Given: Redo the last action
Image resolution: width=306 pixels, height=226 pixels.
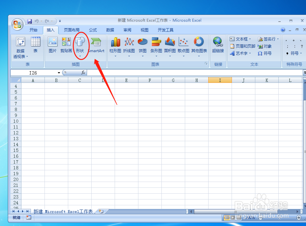Looking at the screenshot, I should coord(47,21).
